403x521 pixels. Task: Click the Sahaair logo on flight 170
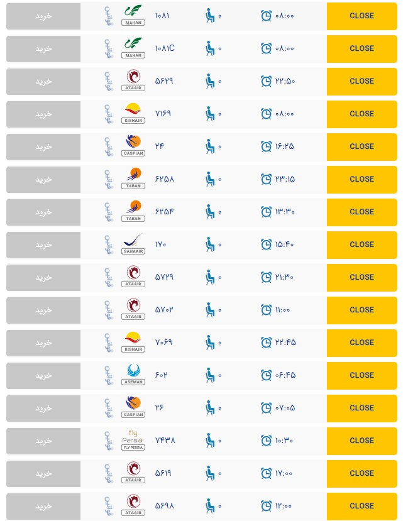133,244
